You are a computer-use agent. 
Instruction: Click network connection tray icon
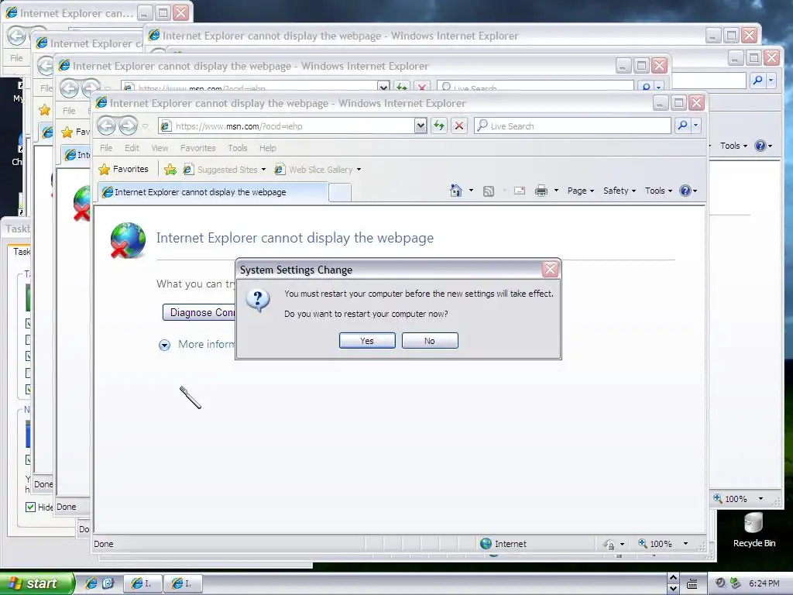(736, 583)
